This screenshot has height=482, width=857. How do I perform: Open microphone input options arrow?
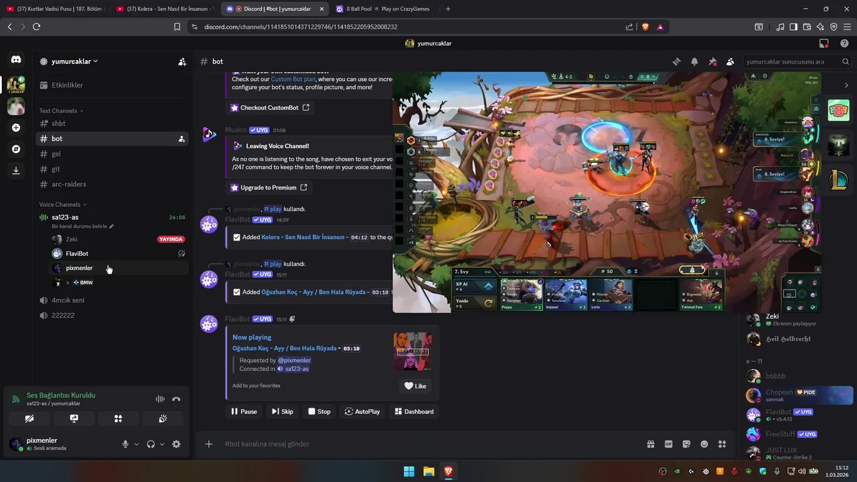coord(137,444)
